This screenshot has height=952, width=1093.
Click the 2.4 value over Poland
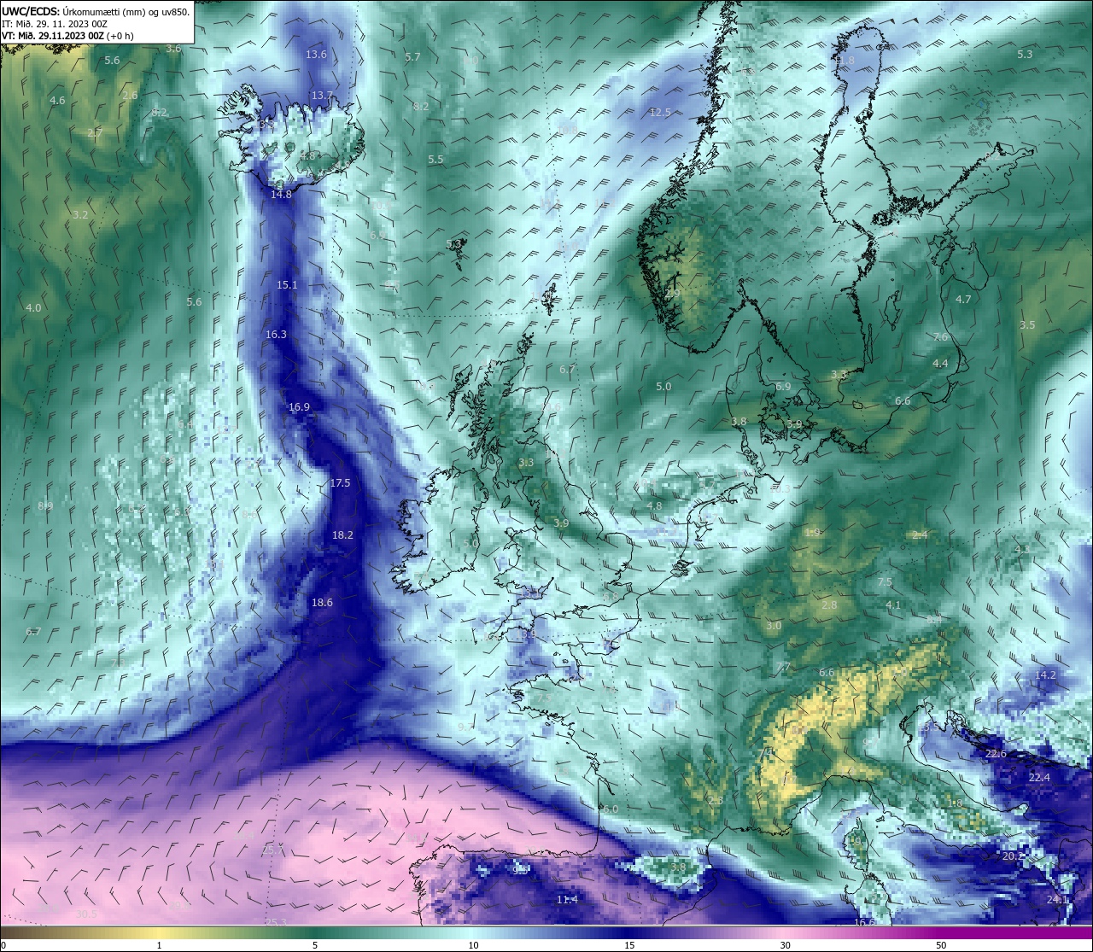[x=920, y=535]
